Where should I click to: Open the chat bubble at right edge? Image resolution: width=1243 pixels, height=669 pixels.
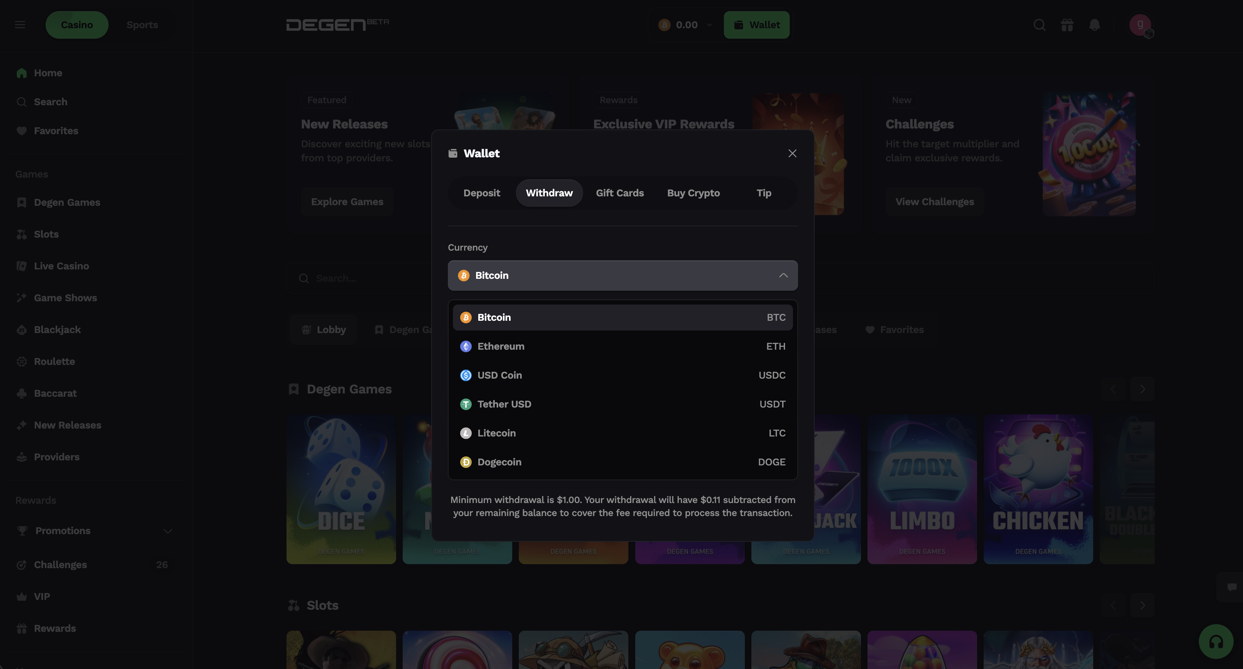[1231, 587]
